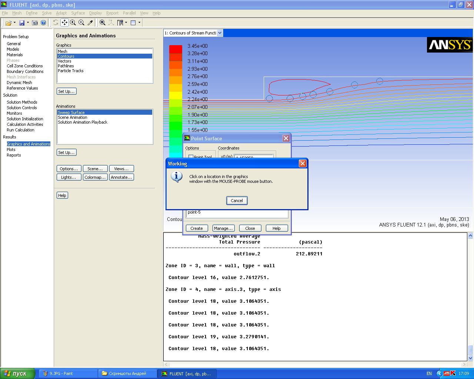The height and width of the screenshot is (379, 474).
Task: Open General under Problem Setup
Action: coord(14,44)
